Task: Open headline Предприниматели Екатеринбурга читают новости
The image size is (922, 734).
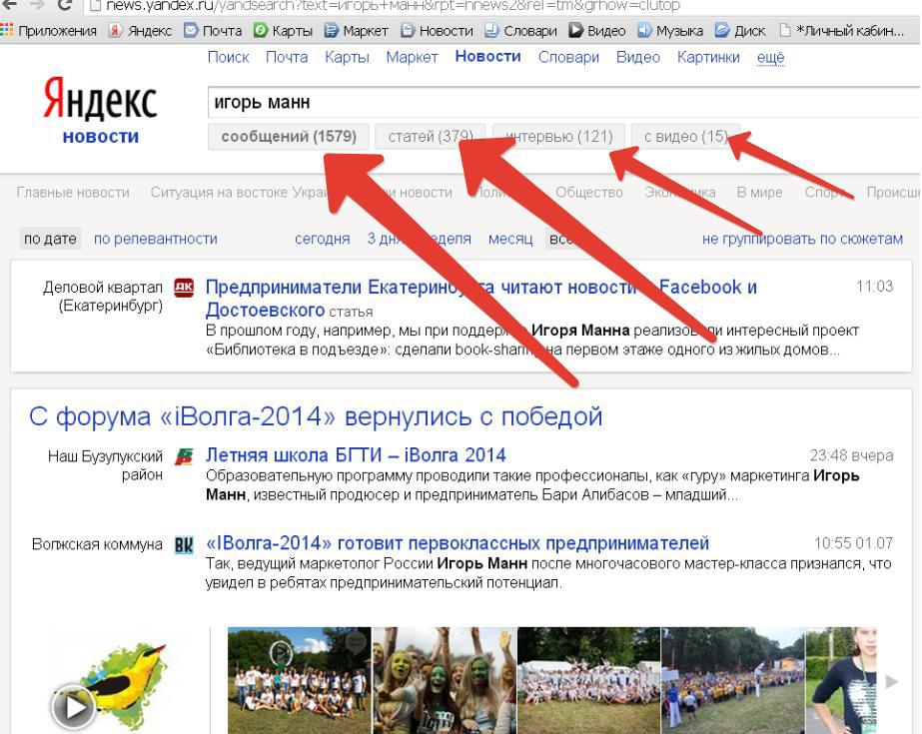Action: (481, 299)
